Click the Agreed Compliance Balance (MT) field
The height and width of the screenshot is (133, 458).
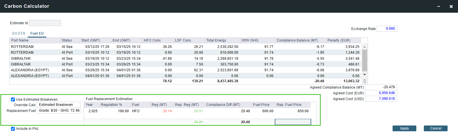click(x=381, y=87)
